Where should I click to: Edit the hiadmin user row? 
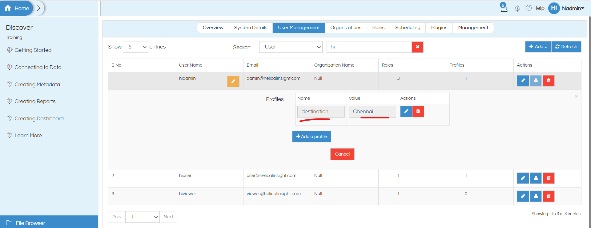click(x=523, y=81)
